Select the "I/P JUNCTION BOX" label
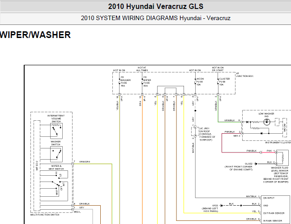The height and width of the screenshot is (224, 291). point(244,75)
